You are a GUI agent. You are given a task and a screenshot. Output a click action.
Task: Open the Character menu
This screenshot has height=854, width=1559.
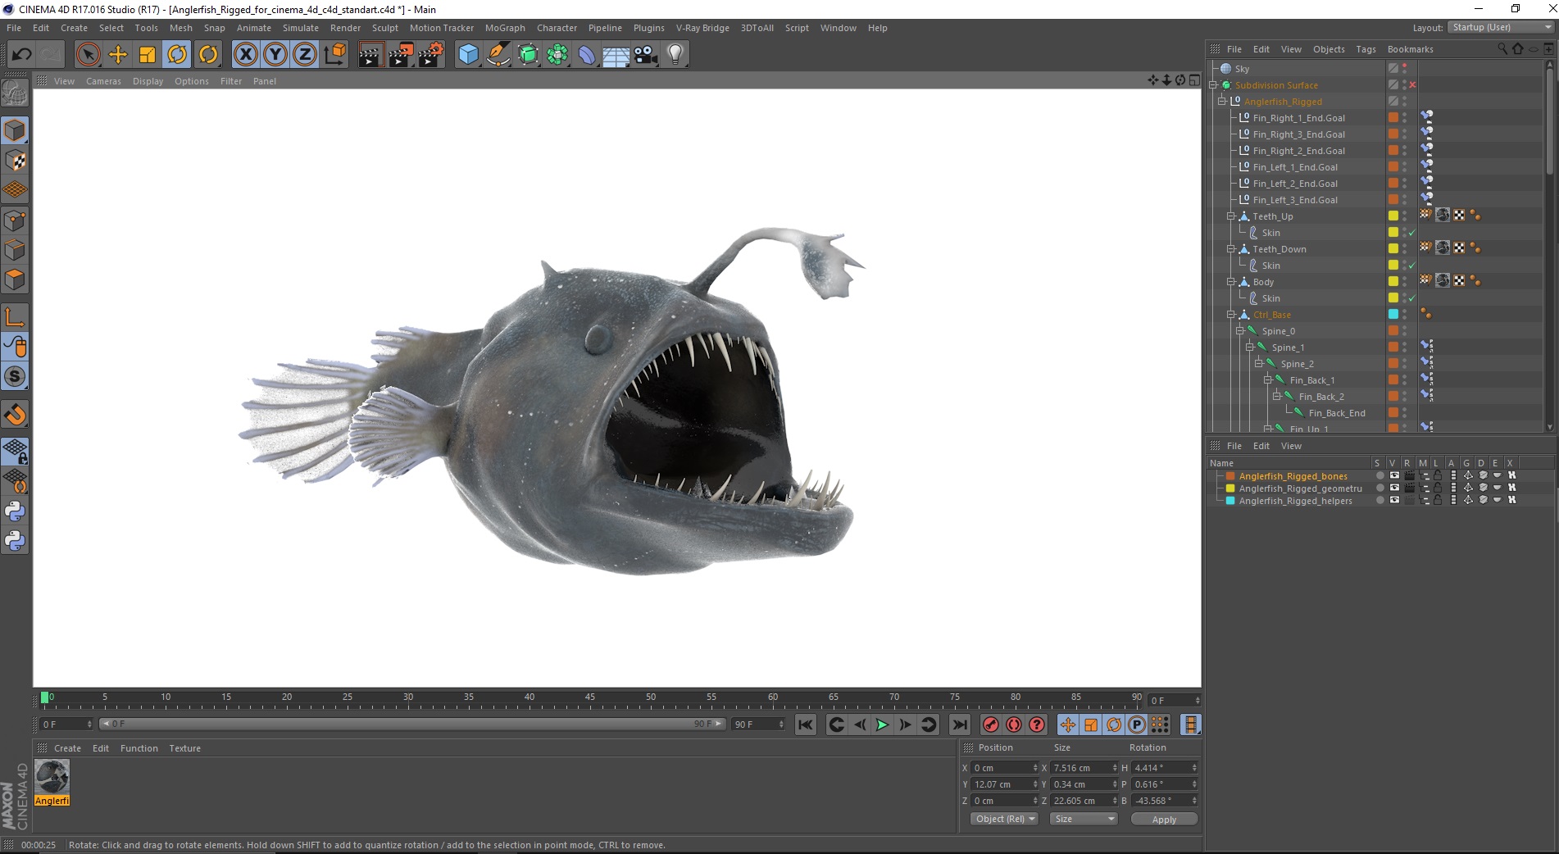point(557,28)
